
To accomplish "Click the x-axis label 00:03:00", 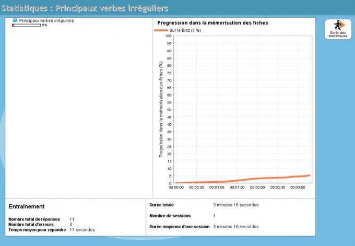I will tap(298, 188).
